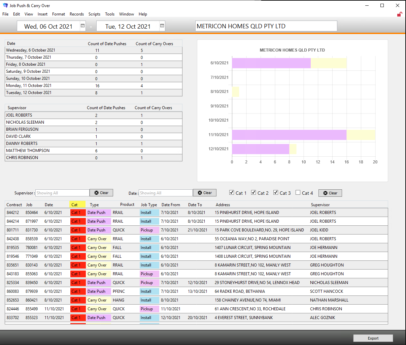The width and height of the screenshot is (406, 345).
Task: Click the Export button
Action: tap(373, 338)
